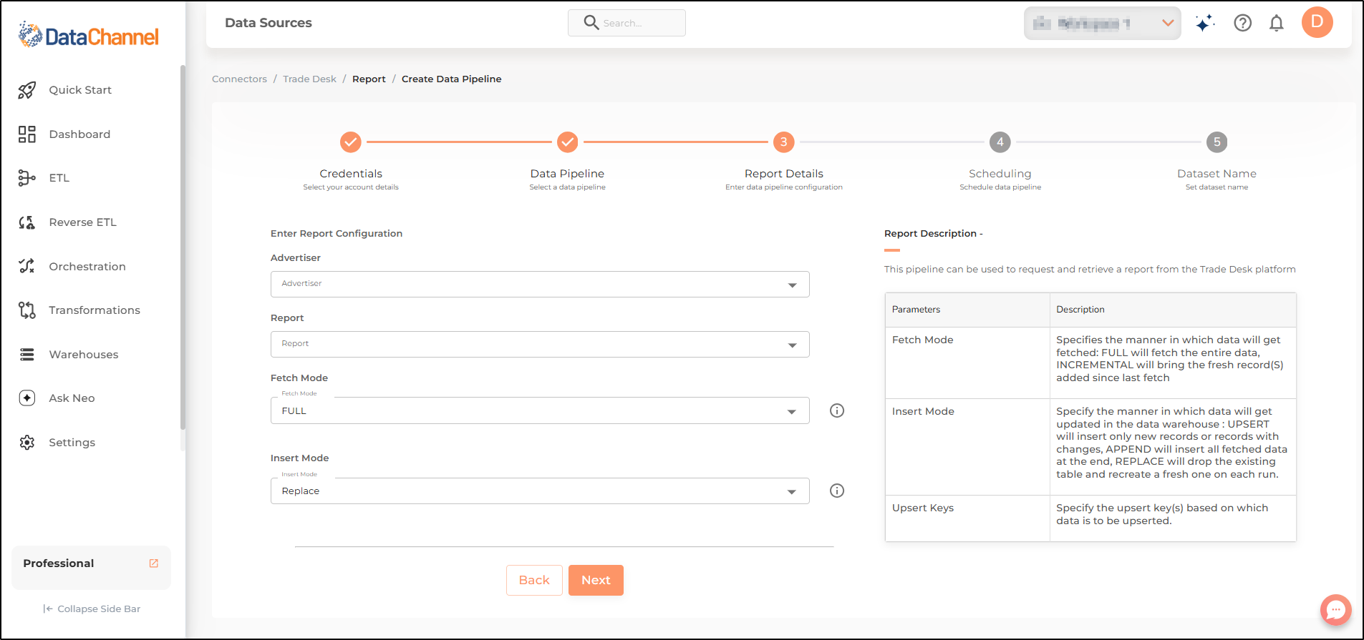Open the Advertiser dropdown
Viewport: 1364px width, 640px height.
(x=540, y=284)
